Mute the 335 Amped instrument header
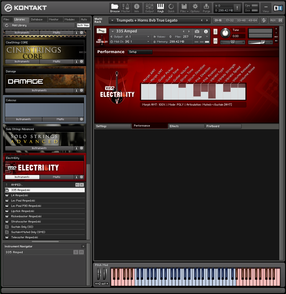Screen dimensions: 286x294 point(215,41)
